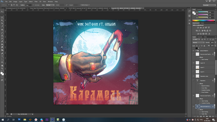
Task: Show the Карамель text layer
Action: point(193,81)
